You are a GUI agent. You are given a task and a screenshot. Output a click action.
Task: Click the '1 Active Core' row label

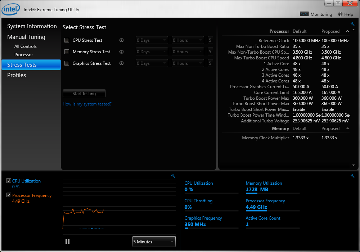tap(276, 64)
